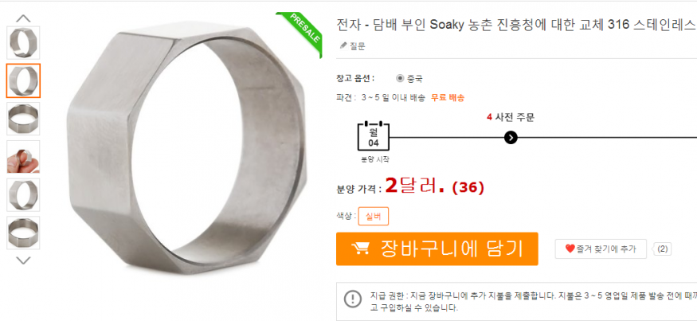This screenshot has width=697, height=321.
Task: Select the fifth ring thumbnail
Action: pos(23,194)
